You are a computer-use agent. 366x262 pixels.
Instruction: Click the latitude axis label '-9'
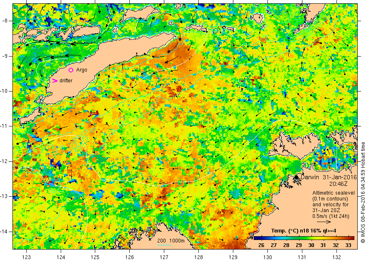pos(5,56)
